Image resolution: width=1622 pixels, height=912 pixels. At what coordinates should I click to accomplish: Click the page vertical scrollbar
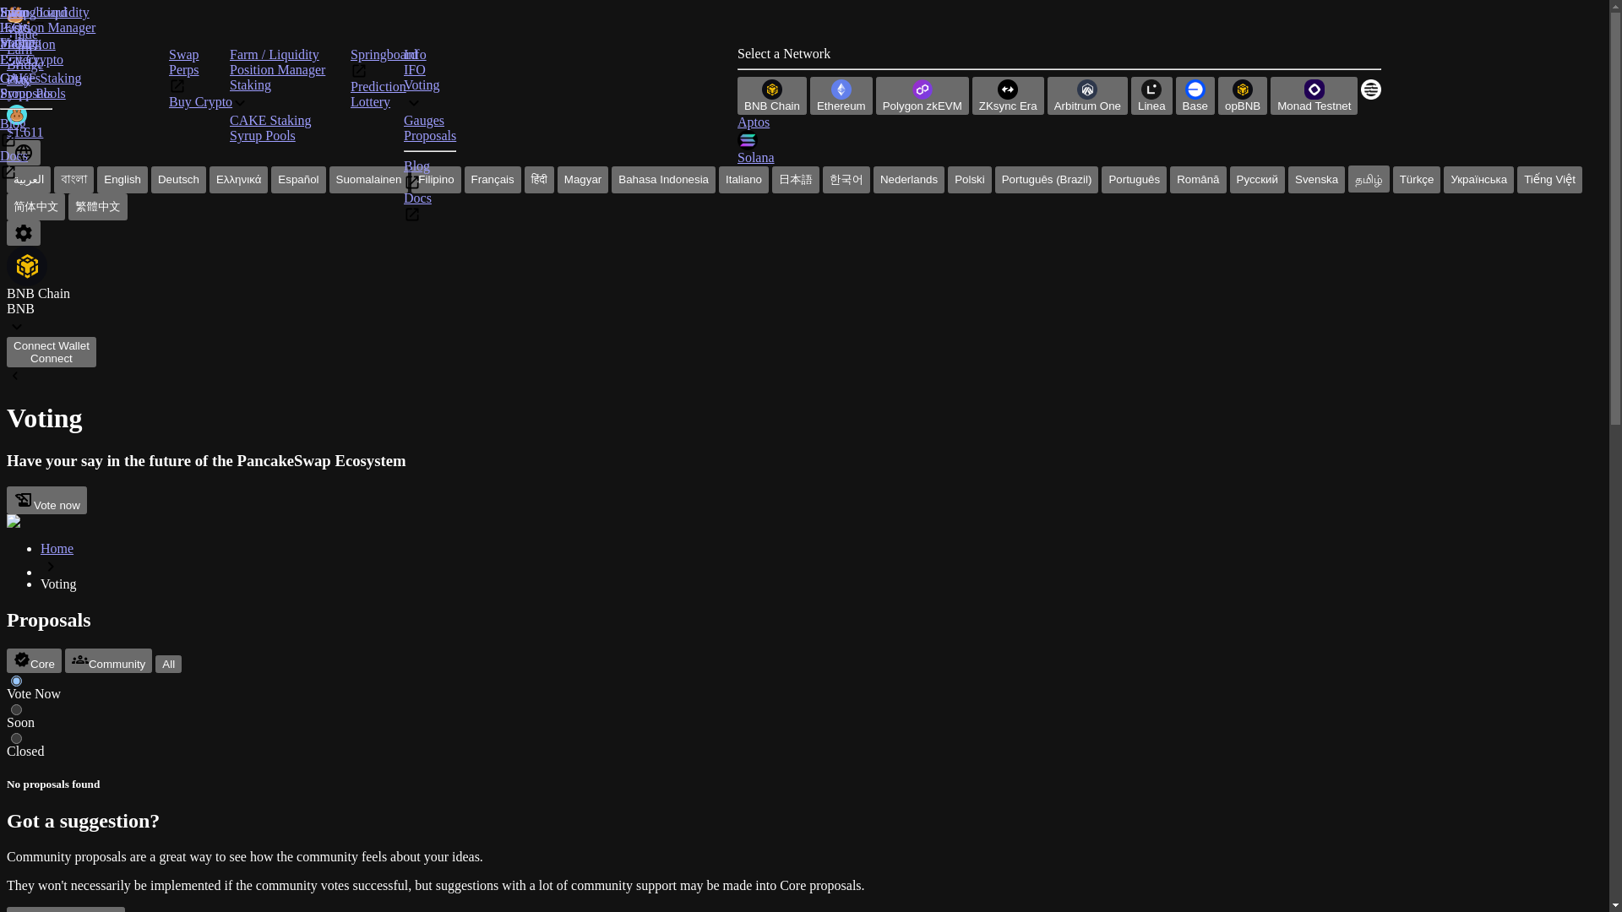click(x=1615, y=456)
